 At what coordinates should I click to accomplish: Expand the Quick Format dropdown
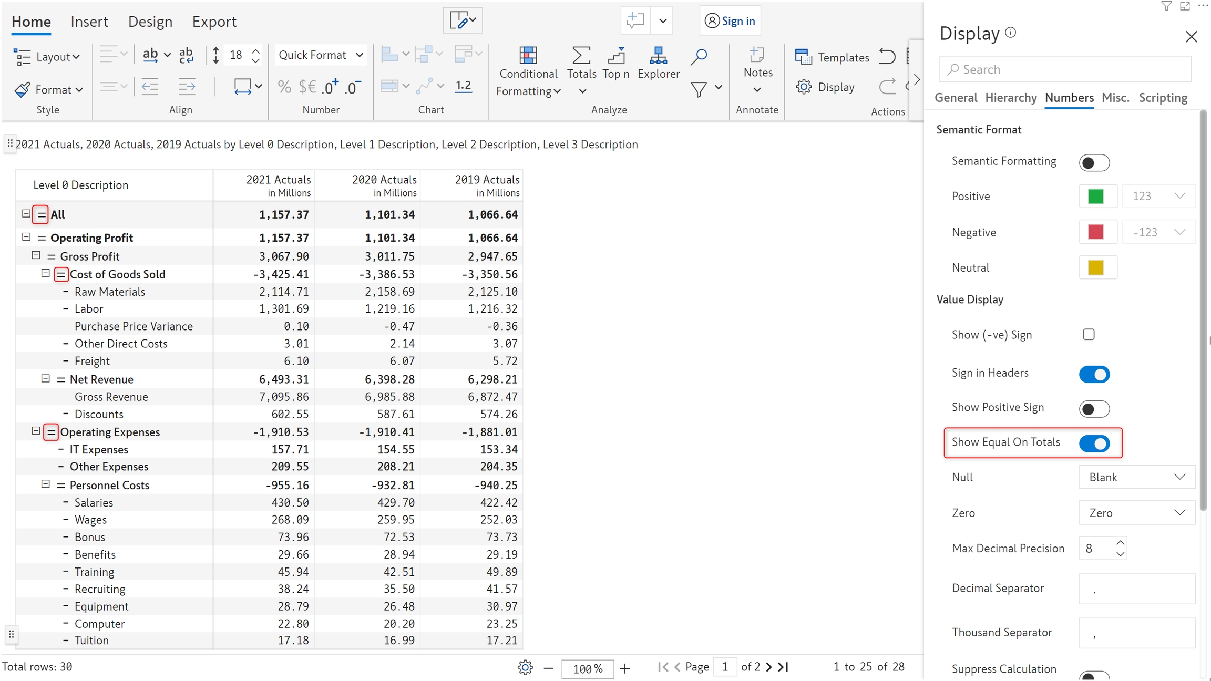321,55
